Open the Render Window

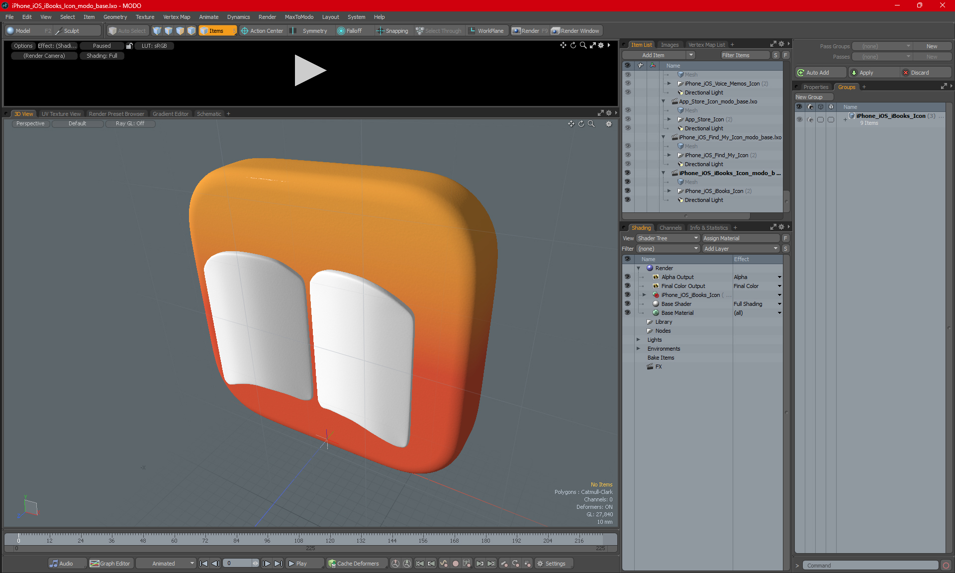coord(575,31)
